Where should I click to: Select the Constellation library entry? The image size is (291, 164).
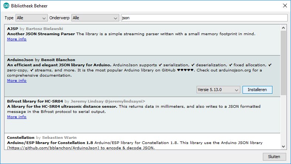[x=21, y=137]
